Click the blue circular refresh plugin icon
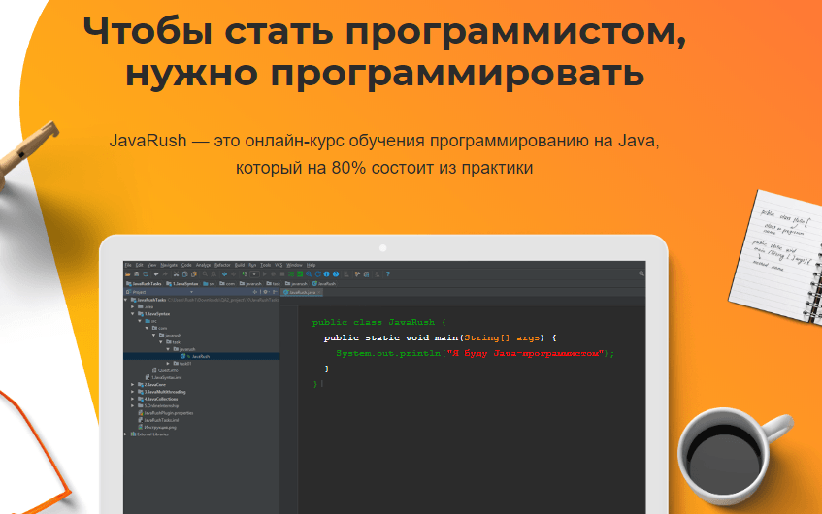Screen dimensions: 822x514 coord(317,274)
